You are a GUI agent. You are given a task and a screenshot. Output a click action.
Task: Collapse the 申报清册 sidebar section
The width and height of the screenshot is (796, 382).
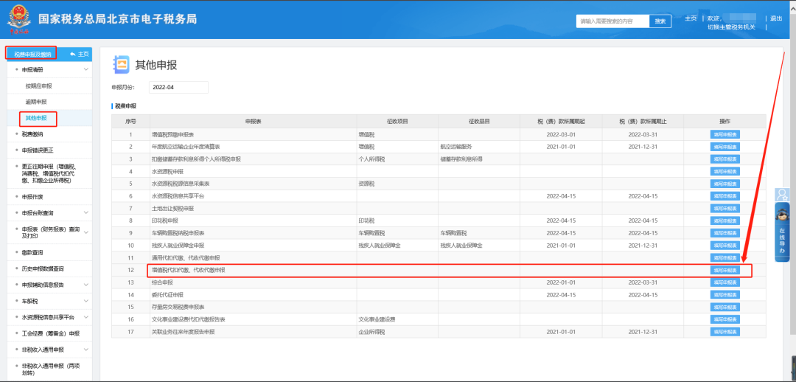click(86, 69)
